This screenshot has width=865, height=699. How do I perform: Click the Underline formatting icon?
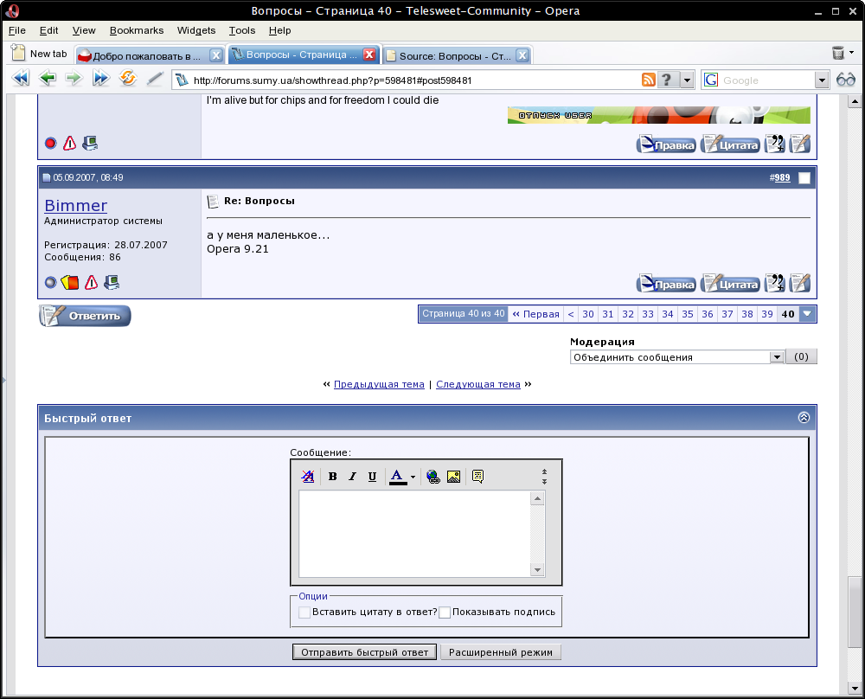tap(372, 477)
